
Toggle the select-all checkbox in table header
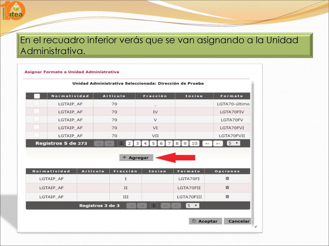37,96
